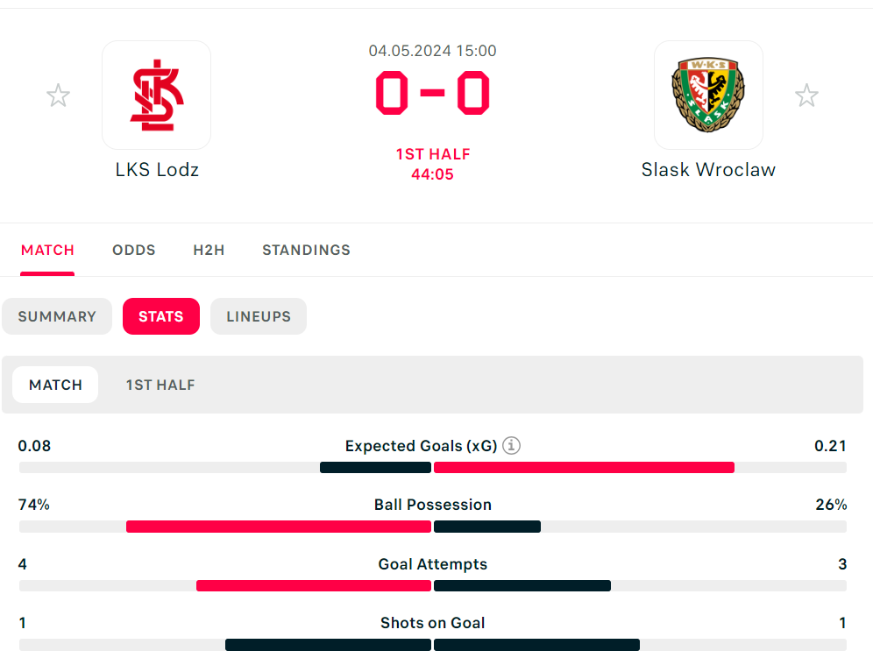Screen dimensions: 873x672
Task: Click the Slask Wroclaw team crest
Action: [708, 95]
